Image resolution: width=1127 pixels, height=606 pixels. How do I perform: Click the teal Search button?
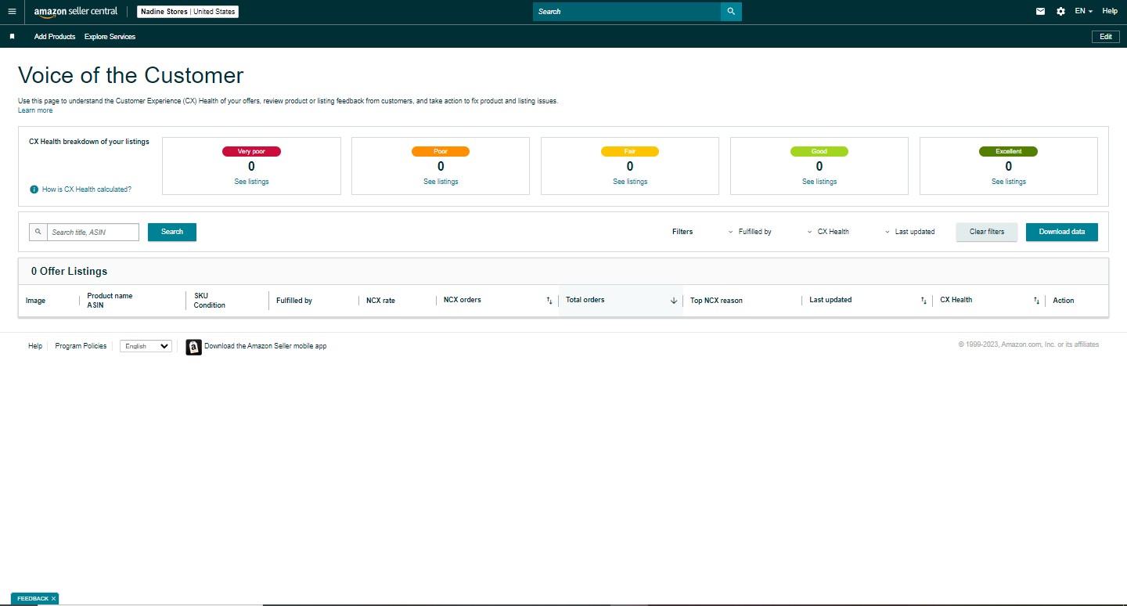172,232
